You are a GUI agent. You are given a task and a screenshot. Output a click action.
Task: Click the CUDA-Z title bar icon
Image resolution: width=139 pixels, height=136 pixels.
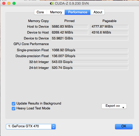[x=52, y=4]
